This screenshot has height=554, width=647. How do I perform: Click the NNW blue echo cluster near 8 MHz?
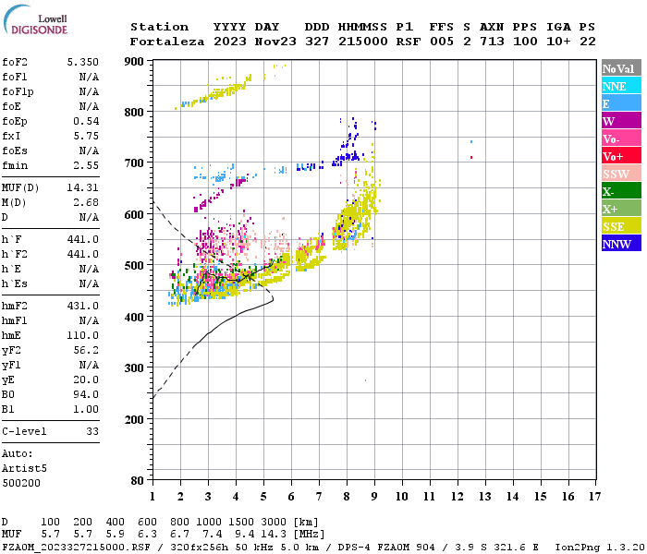349,144
